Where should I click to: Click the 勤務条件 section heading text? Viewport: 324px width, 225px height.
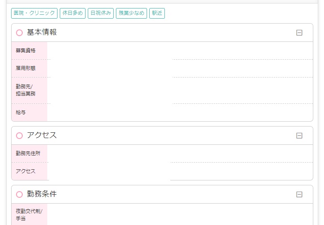42,194
